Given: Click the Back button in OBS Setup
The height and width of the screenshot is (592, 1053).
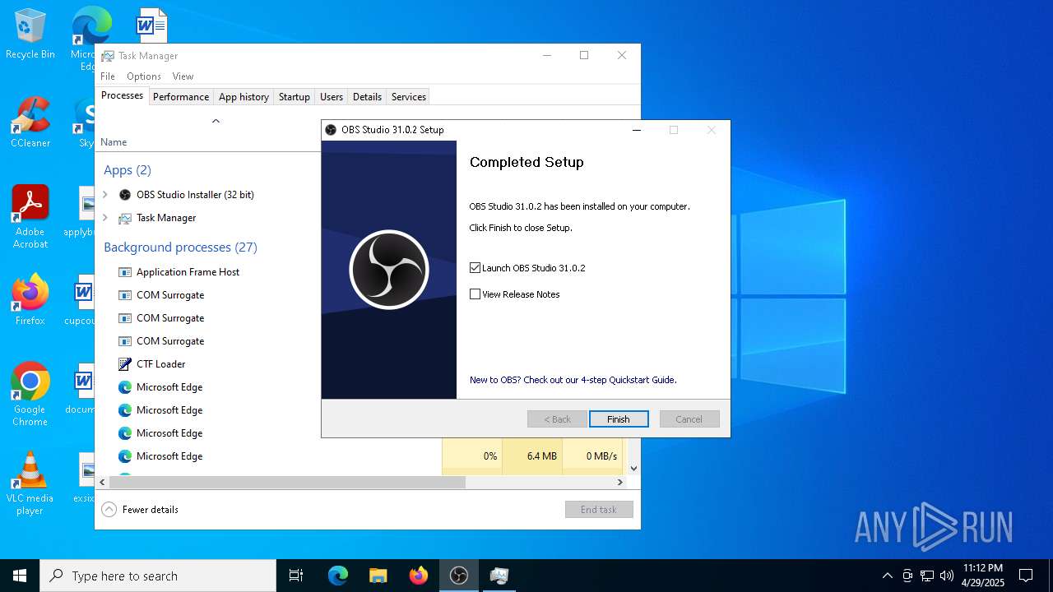Looking at the screenshot, I should [x=557, y=419].
